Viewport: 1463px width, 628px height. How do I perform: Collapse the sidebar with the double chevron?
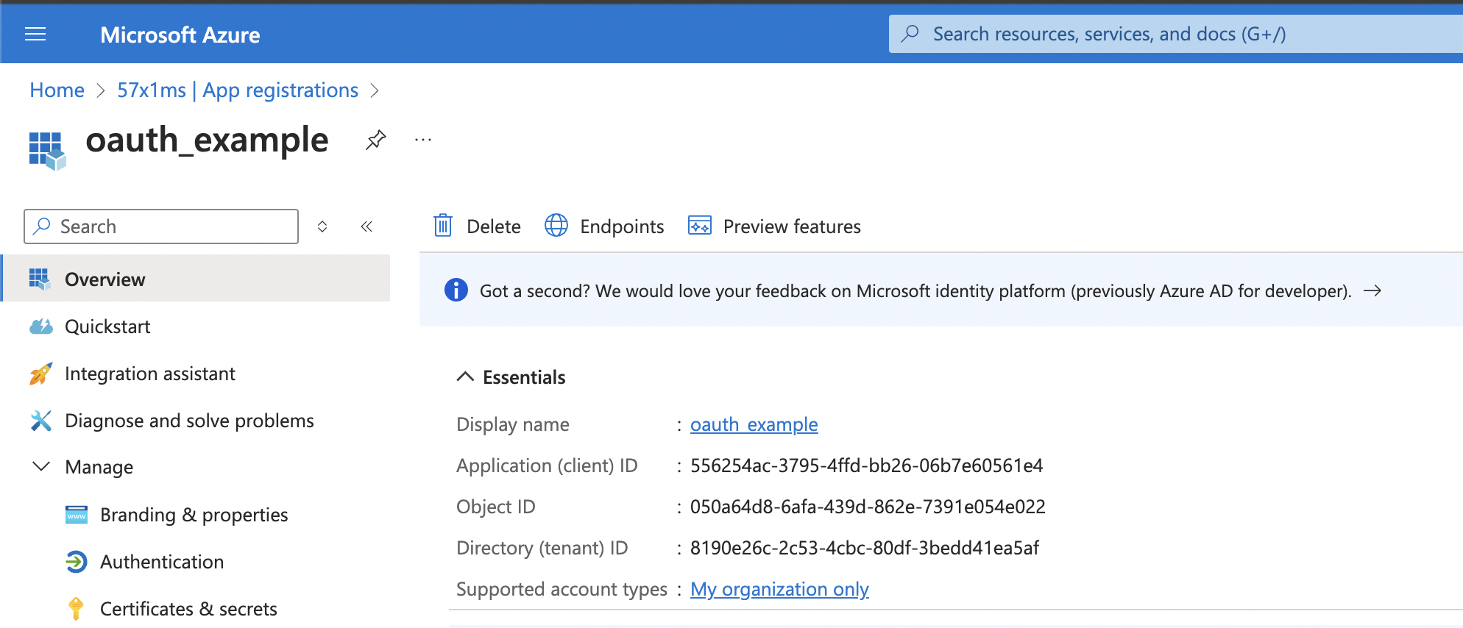(x=366, y=226)
